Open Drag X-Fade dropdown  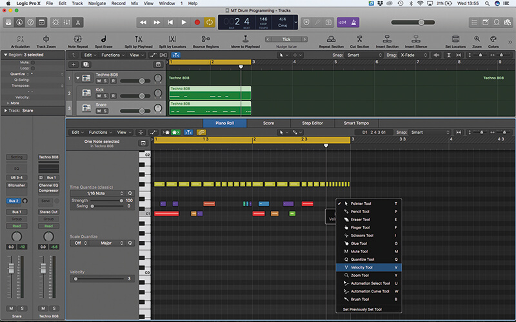click(414, 55)
